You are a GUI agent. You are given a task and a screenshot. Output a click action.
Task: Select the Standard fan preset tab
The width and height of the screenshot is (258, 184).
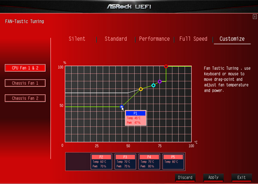(116, 39)
